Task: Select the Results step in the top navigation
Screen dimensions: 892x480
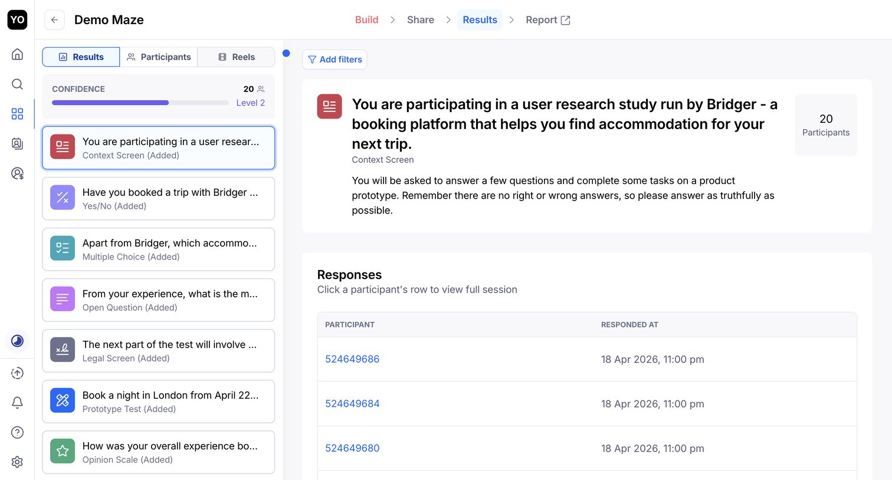Action: pyautogui.click(x=480, y=19)
